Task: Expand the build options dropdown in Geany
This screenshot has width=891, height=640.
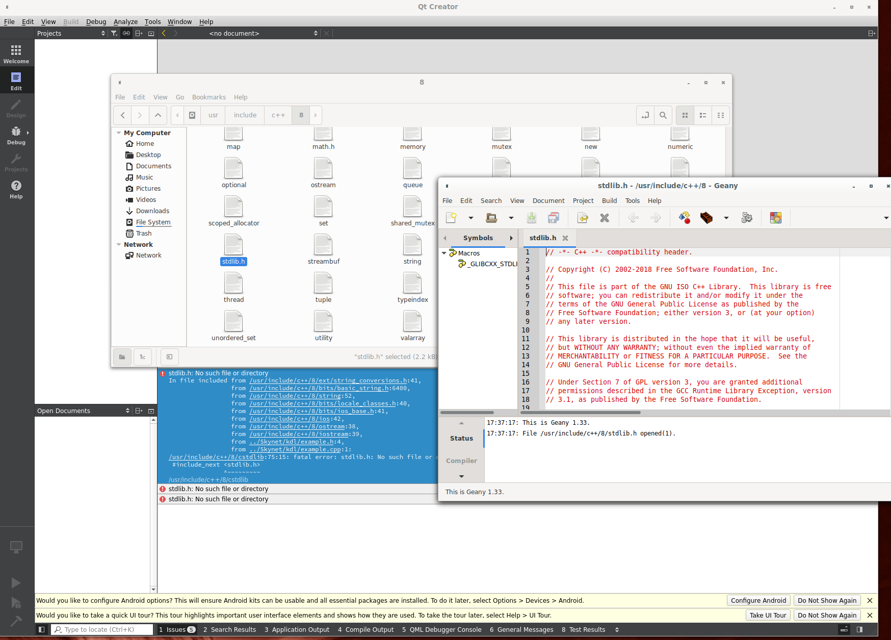Action: click(726, 218)
